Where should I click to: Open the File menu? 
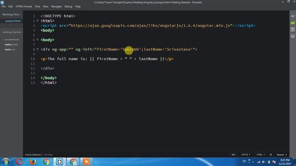pos(3,6)
